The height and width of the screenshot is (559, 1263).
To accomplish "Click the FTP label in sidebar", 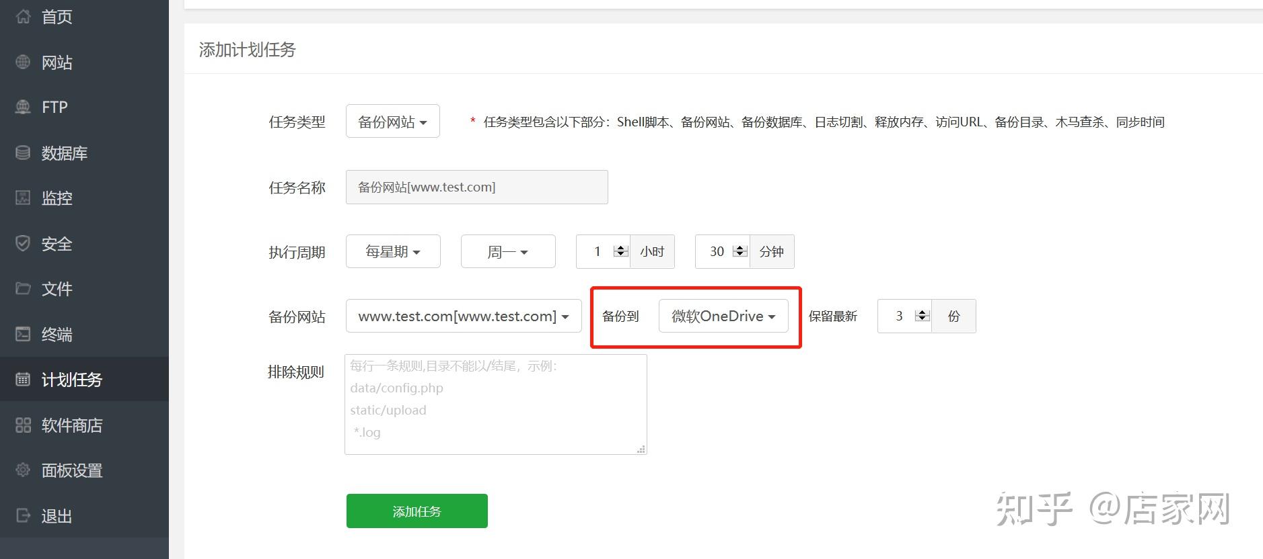I will pyautogui.click(x=55, y=107).
